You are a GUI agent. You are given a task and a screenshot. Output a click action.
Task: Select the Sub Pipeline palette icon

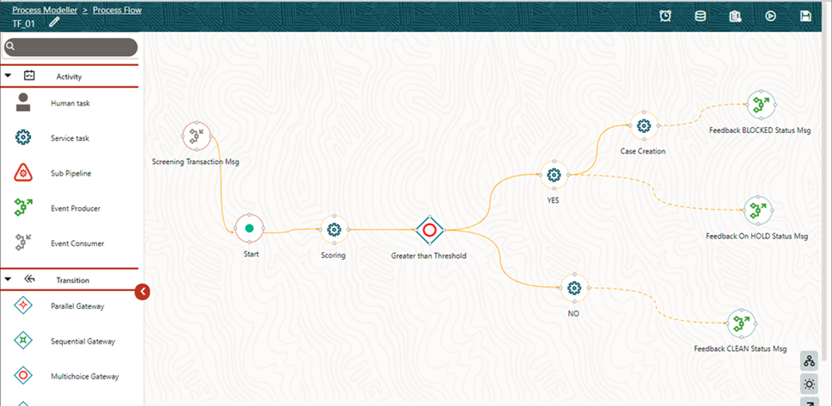23,173
